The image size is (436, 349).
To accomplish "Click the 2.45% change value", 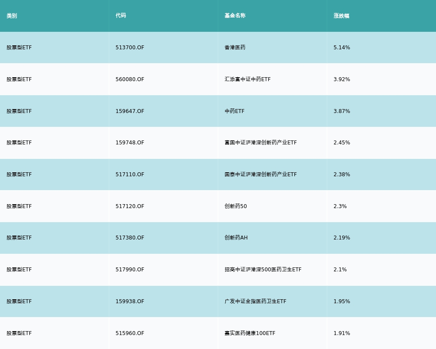I will [x=342, y=143].
